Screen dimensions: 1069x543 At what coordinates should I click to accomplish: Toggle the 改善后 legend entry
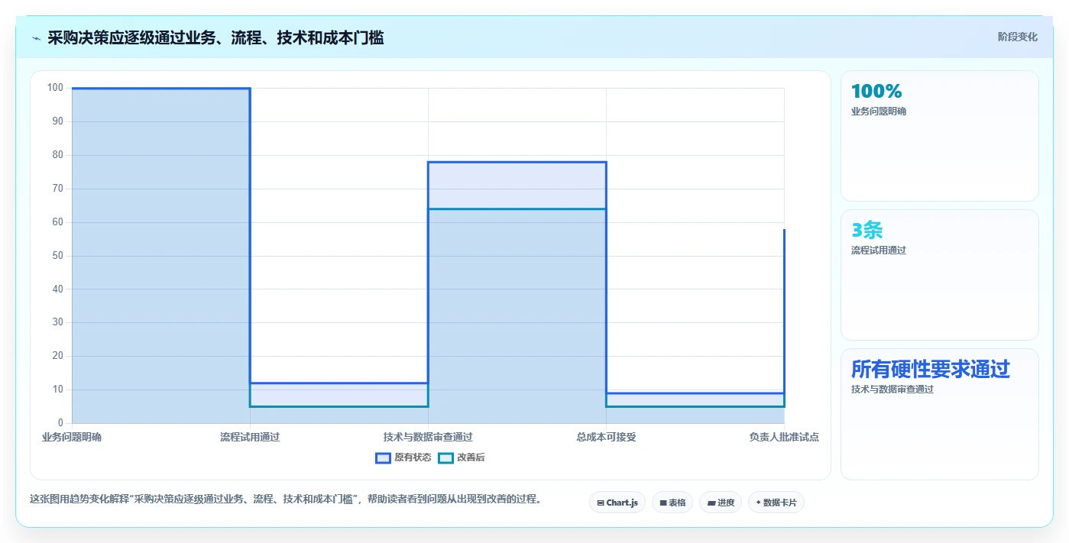pyautogui.click(x=462, y=457)
